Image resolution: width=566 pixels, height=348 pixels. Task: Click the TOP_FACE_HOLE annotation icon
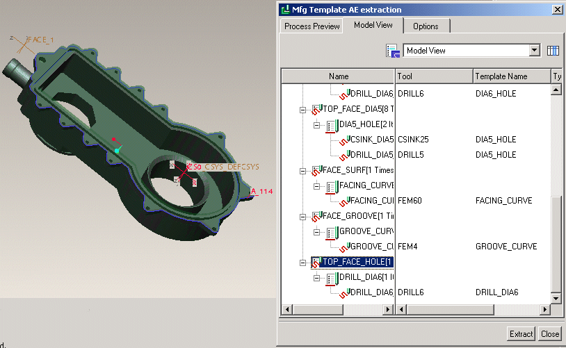click(x=316, y=262)
